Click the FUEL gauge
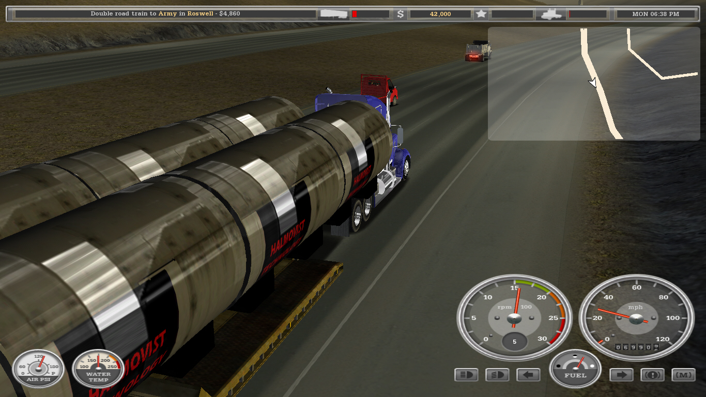The image size is (706, 397). point(575,368)
